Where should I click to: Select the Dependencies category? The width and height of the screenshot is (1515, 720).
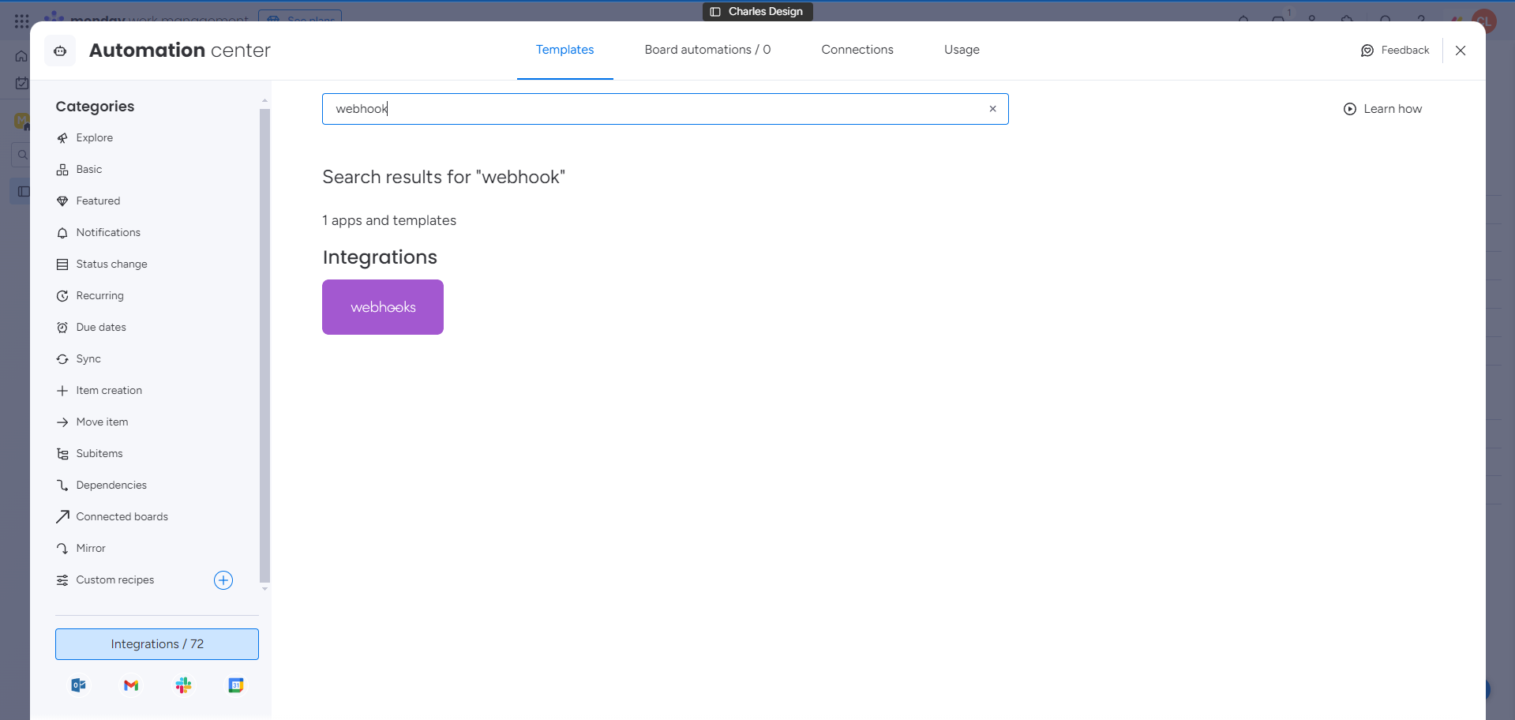[111, 485]
